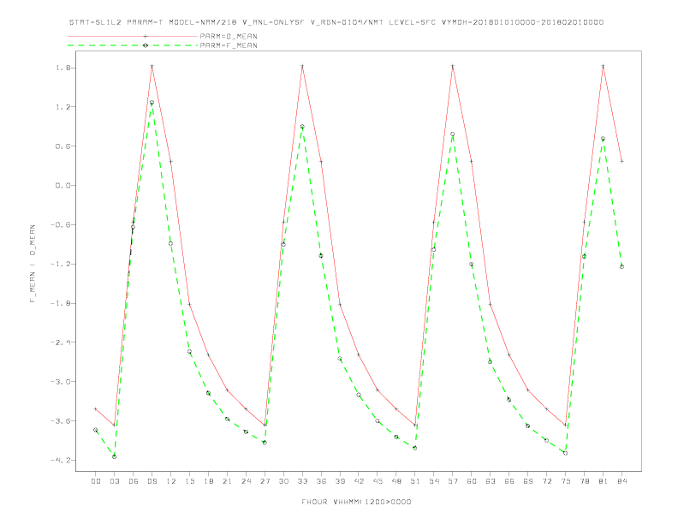Image resolution: width=678 pixels, height=524 pixels.
Task: Click x-axis tick label 24
Action: [x=246, y=481]
